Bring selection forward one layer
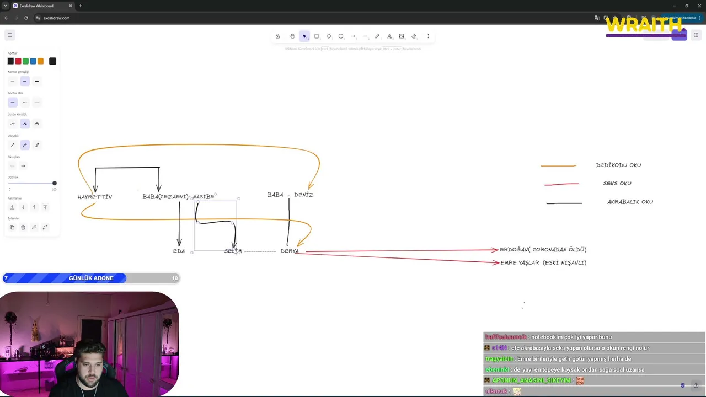This screenshot has height=397, width=706. [x=34, y=207]
